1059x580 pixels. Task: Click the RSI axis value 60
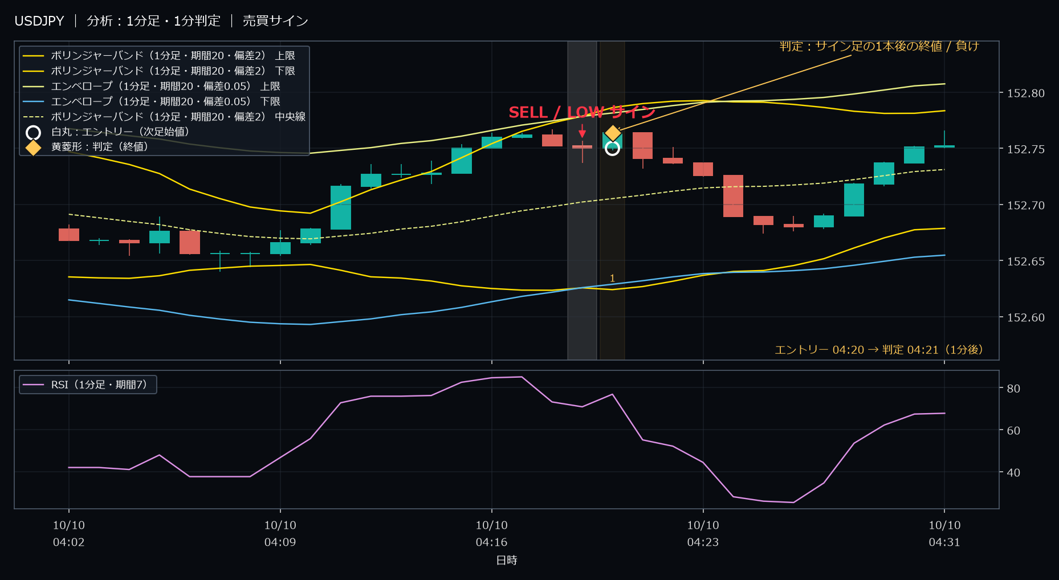(x=1013, y=431)
